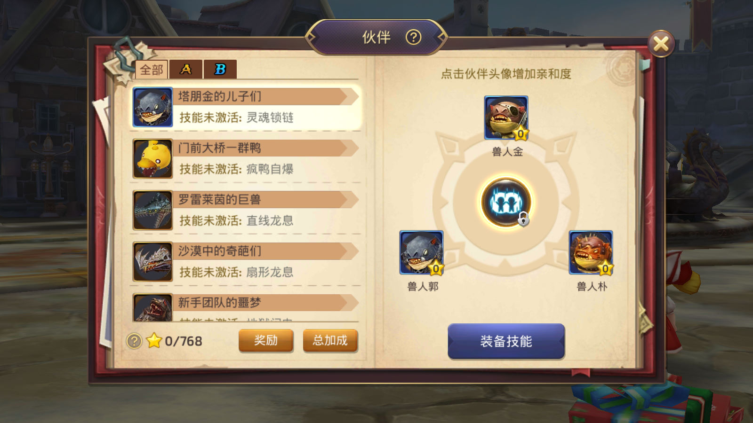Open the 总加成 total bonus button
The image size is (753, 423).
pyautogui.click(x=330, y=341)
